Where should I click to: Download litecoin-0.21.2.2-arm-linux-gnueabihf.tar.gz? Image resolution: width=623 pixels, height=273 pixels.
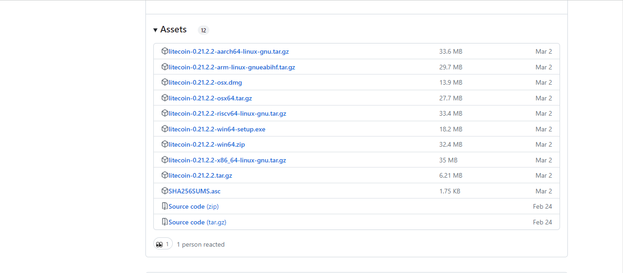232,67
